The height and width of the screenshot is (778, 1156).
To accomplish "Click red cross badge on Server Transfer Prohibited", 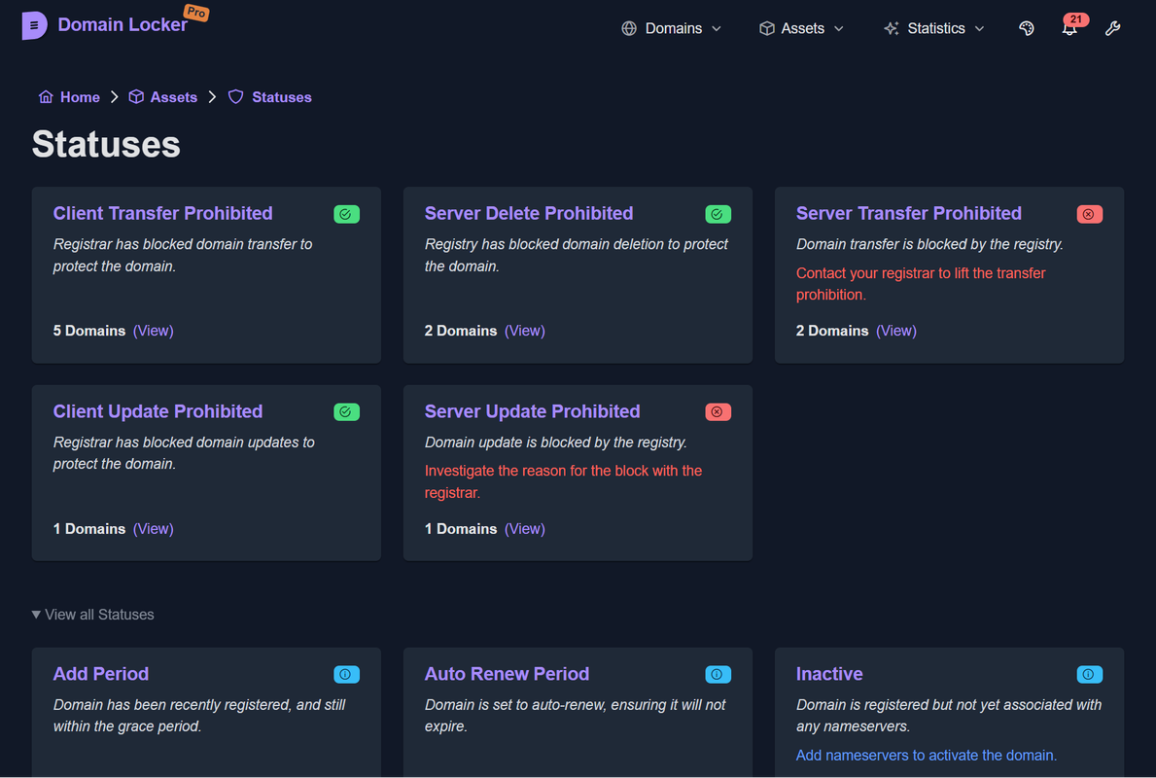I will [1090, 214].
